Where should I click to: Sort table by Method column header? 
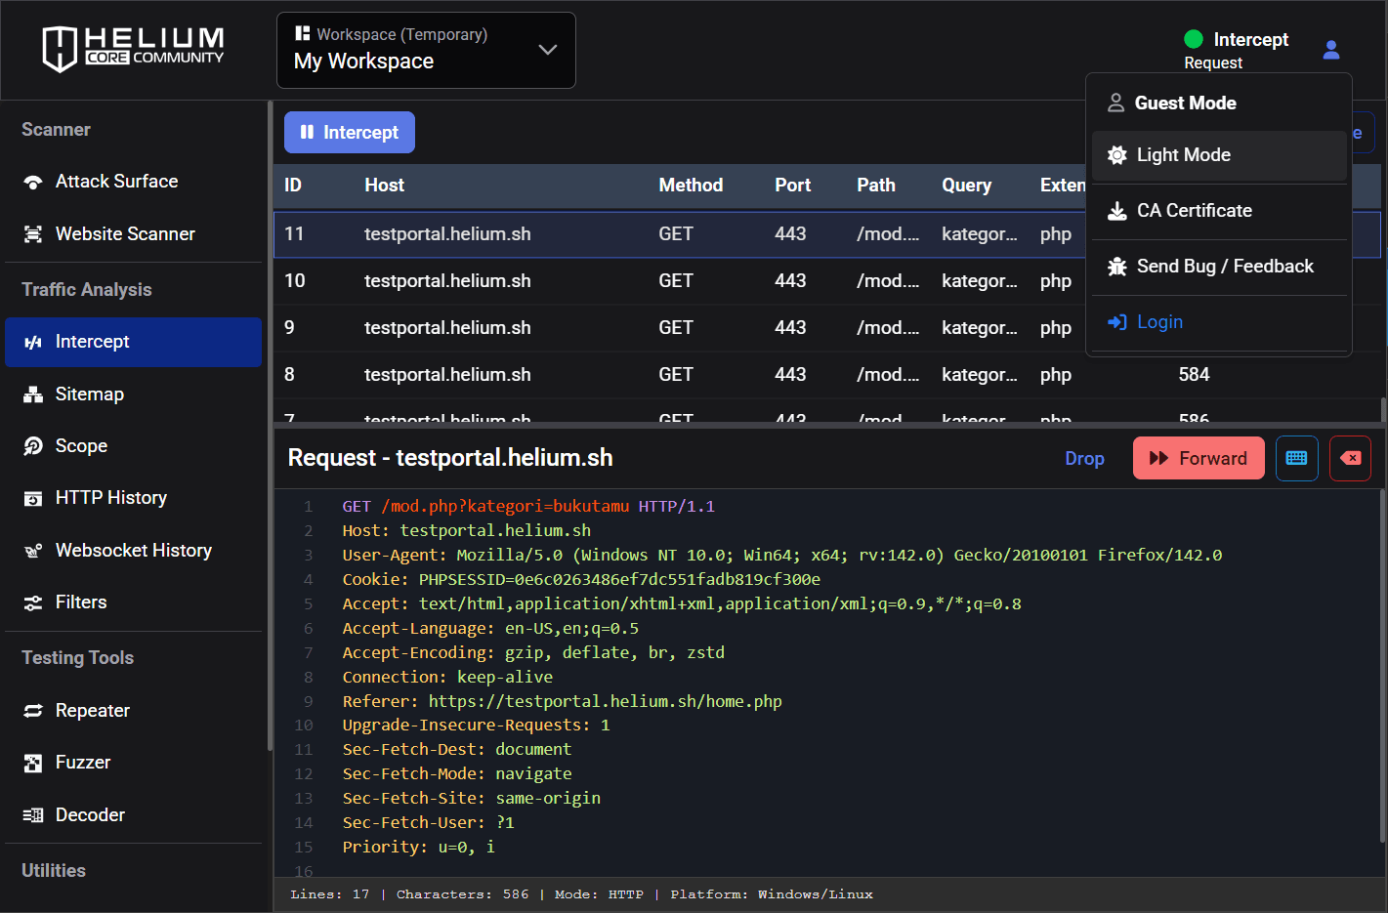coord(691,186)
